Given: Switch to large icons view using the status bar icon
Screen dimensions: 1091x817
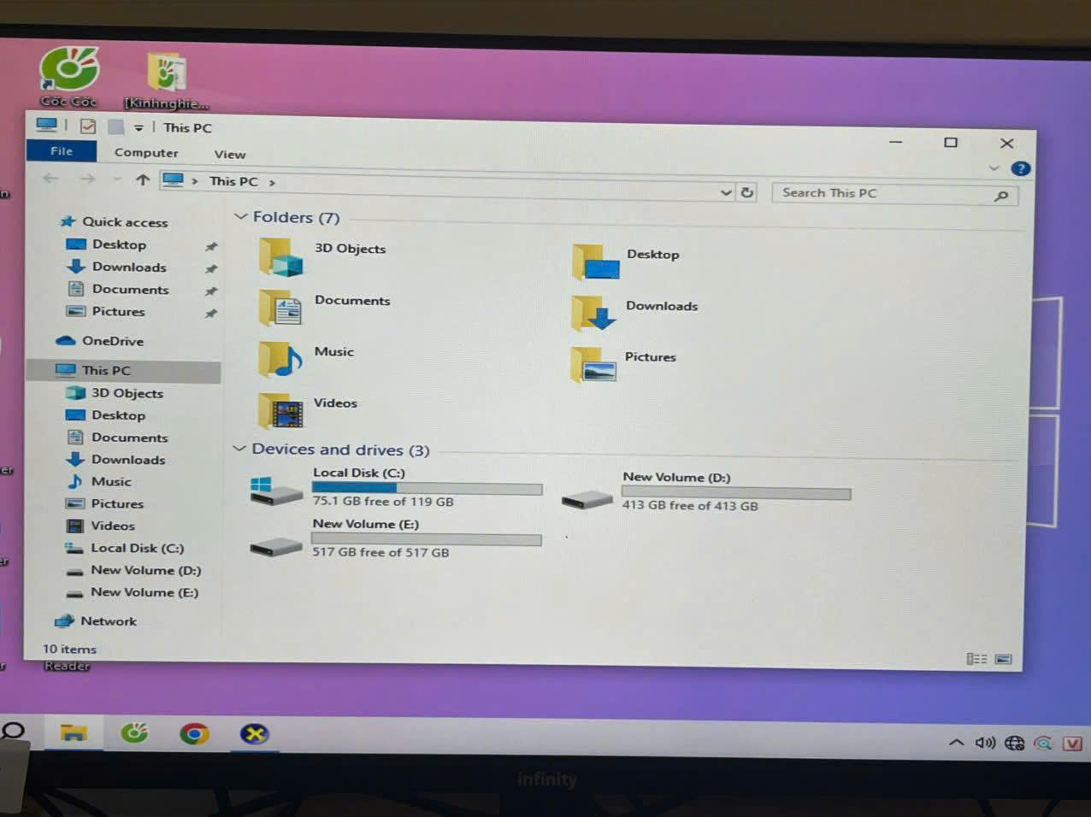Looking at the screenshot, I should click(x=1004, y=659).
